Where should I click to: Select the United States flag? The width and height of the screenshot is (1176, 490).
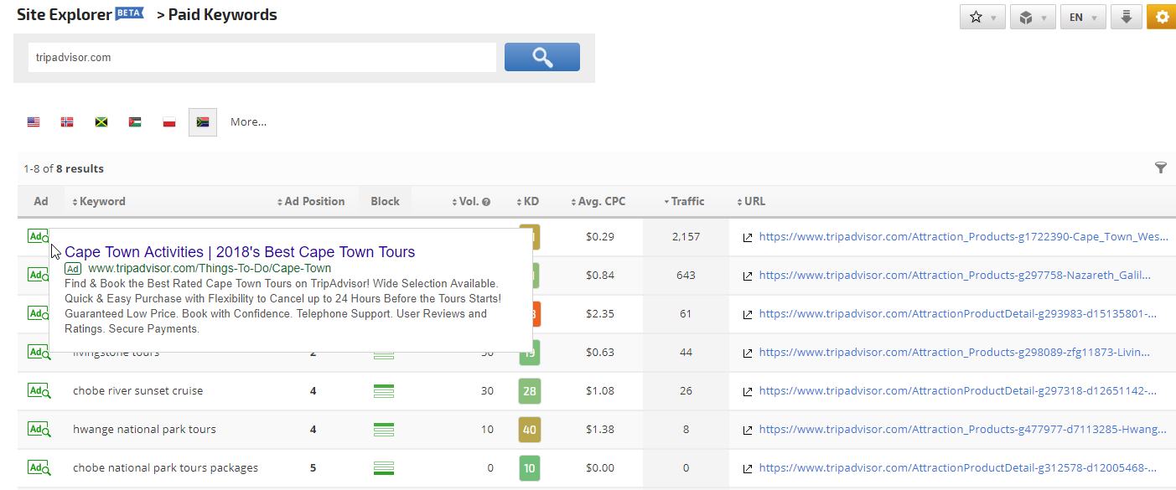[x=34, y=122]
